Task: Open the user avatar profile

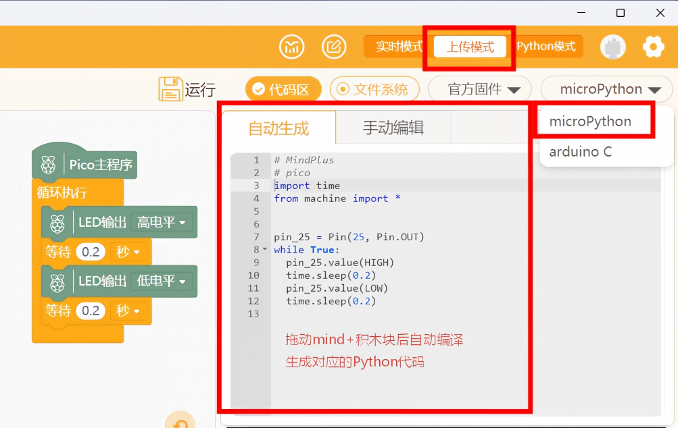Action: point(613,47)
